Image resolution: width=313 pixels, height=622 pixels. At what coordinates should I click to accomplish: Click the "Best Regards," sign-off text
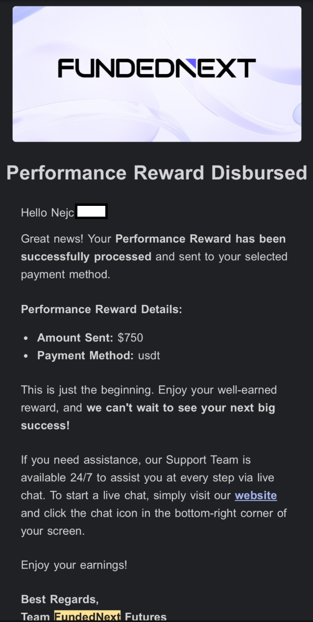coord(59,599)
